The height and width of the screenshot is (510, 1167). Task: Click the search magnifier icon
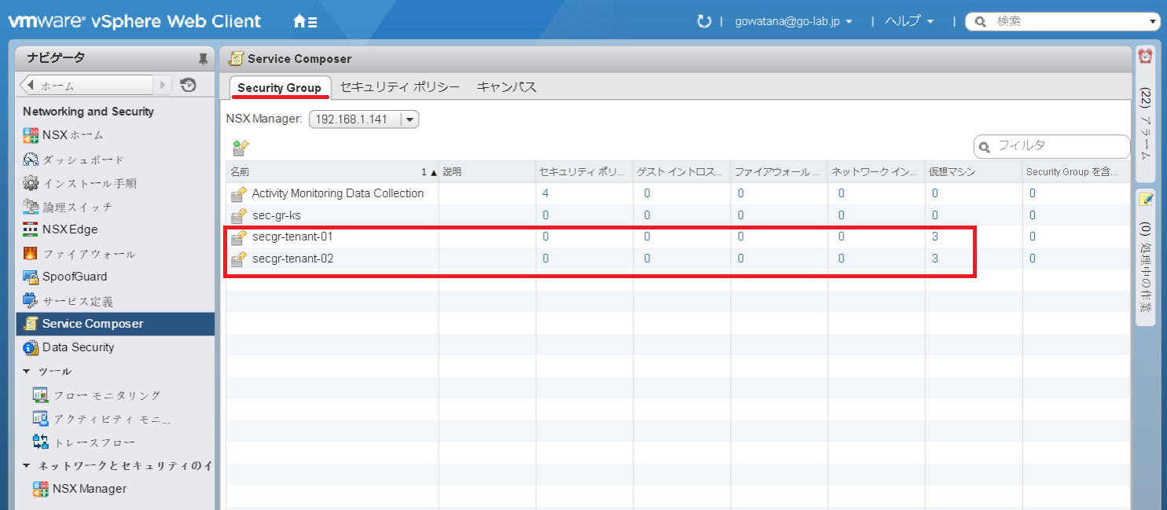click(980, 22)
